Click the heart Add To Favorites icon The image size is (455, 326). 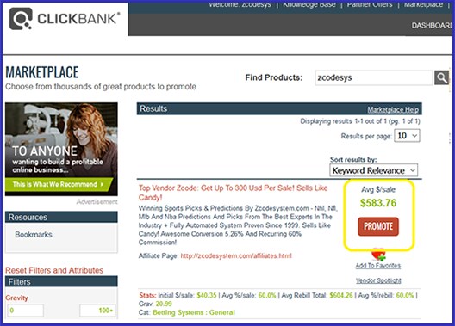[378, 255]
